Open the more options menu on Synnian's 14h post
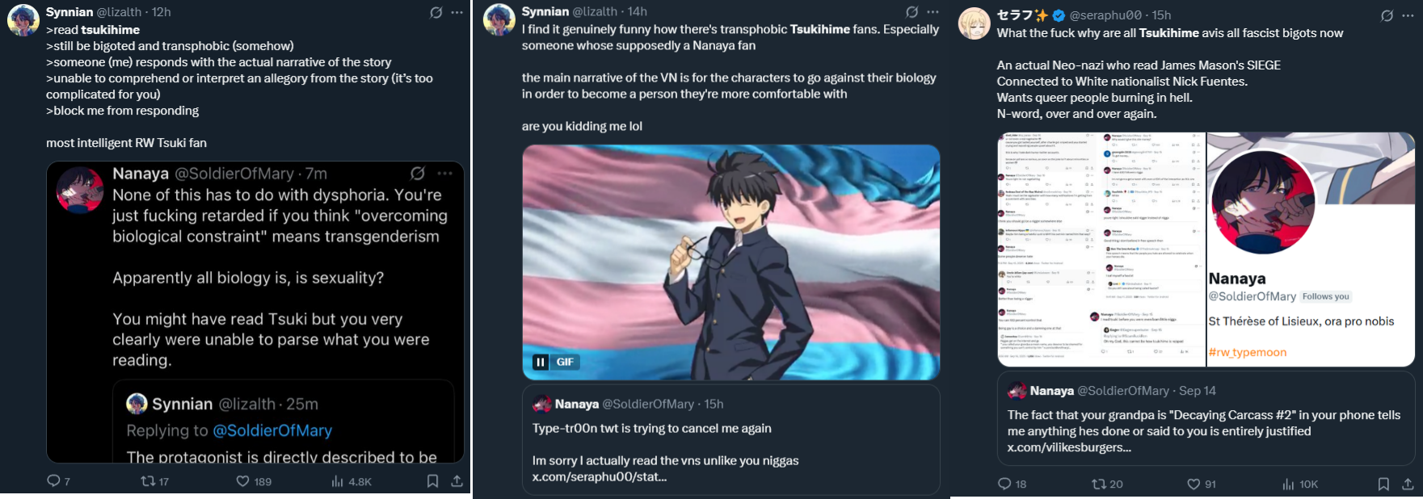The width and height of the screenshot is (1423, 499). (933, 12)
